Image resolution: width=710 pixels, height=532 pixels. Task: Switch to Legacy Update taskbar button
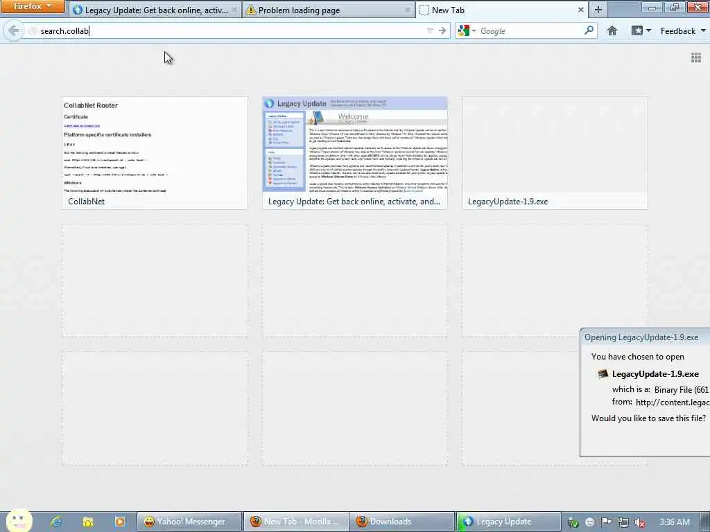pos(509,522)
